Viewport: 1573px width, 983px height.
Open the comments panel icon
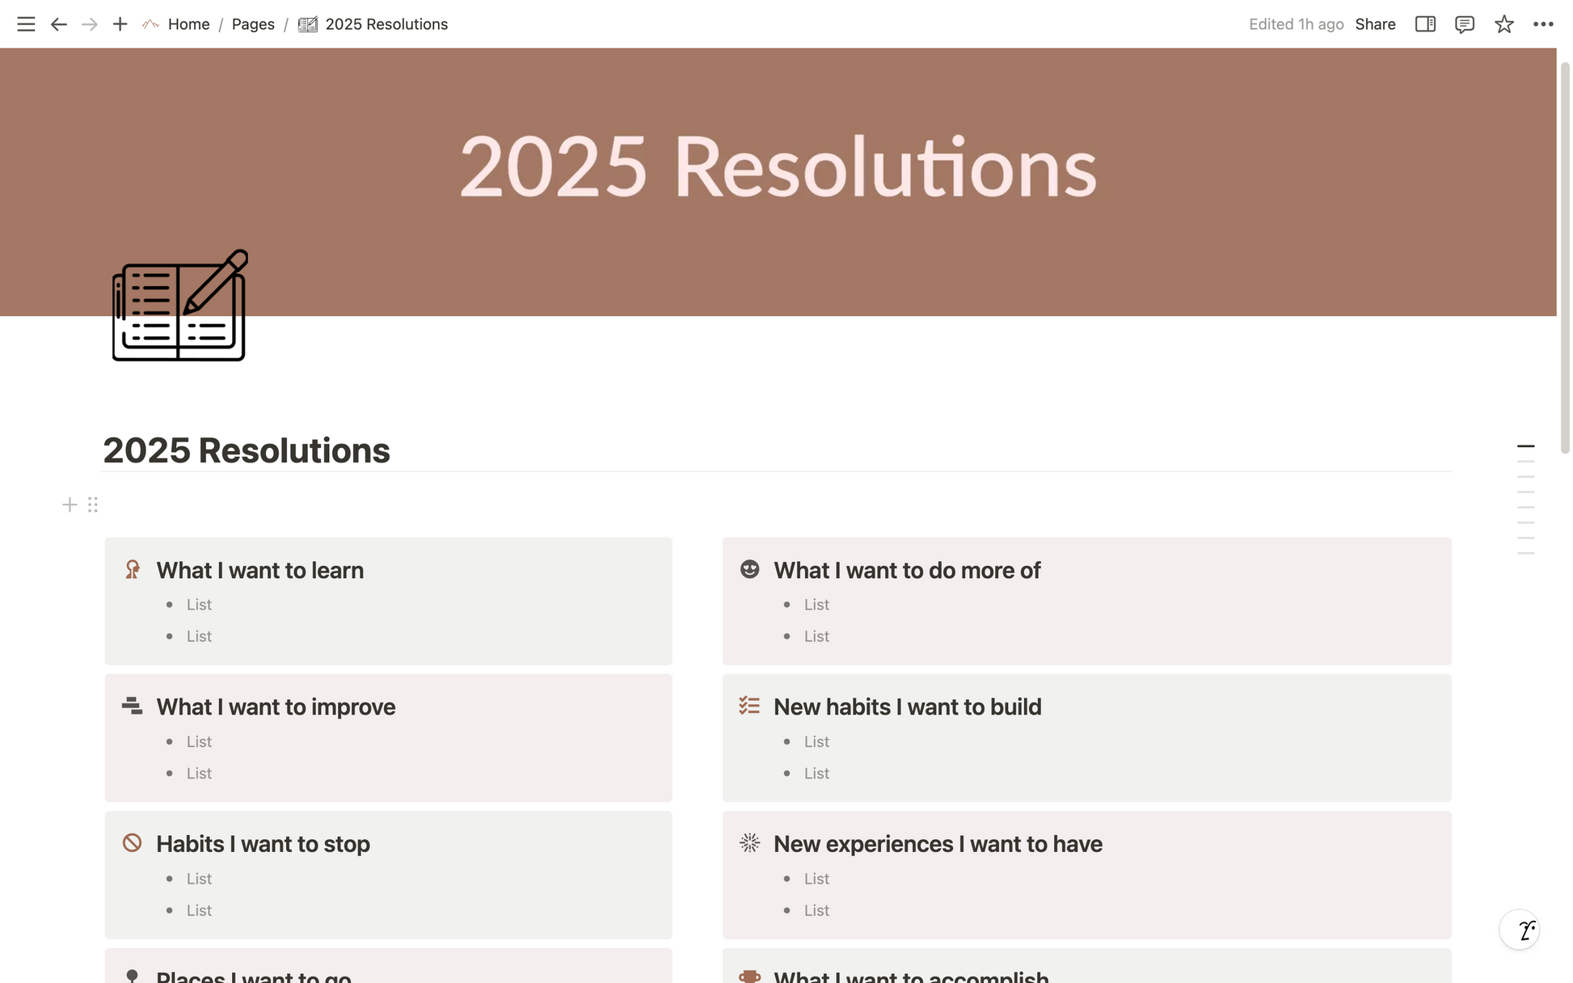point(1464,24)
